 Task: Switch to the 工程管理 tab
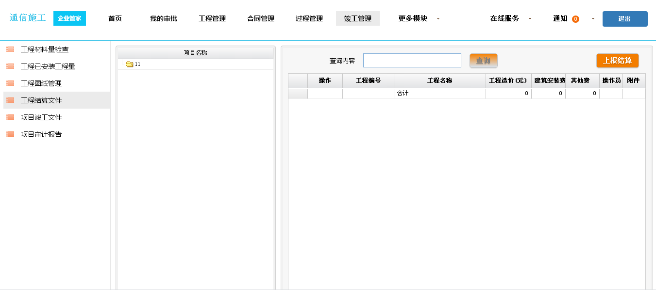click(x=212, y=18)
